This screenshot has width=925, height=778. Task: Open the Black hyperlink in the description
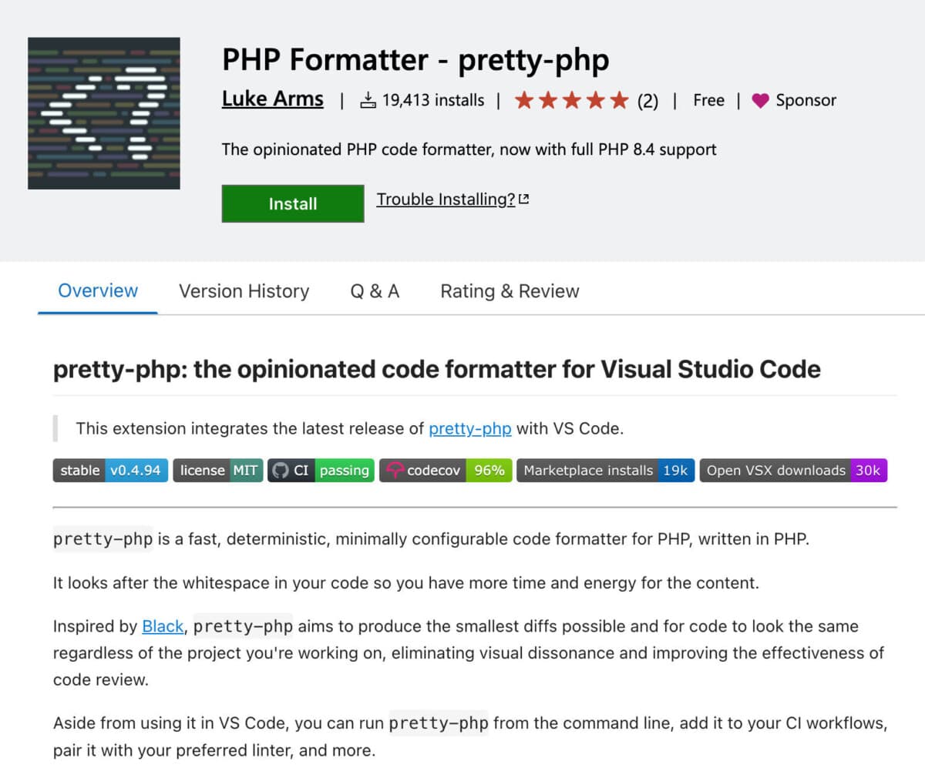(163, 626)
